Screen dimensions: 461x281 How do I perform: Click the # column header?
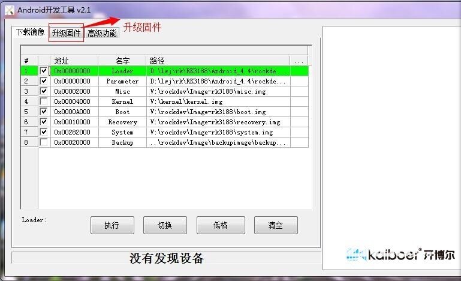tap(29, 61)
